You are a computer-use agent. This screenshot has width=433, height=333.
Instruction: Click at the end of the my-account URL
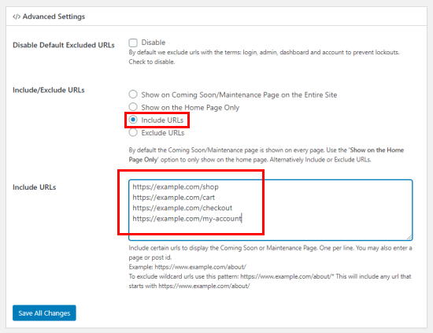(x=242, y=218)
